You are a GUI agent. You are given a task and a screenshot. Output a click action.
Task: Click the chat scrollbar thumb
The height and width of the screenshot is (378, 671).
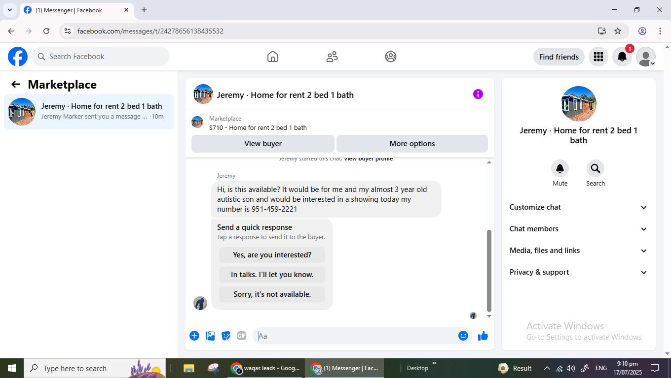(x=489, y=271)
